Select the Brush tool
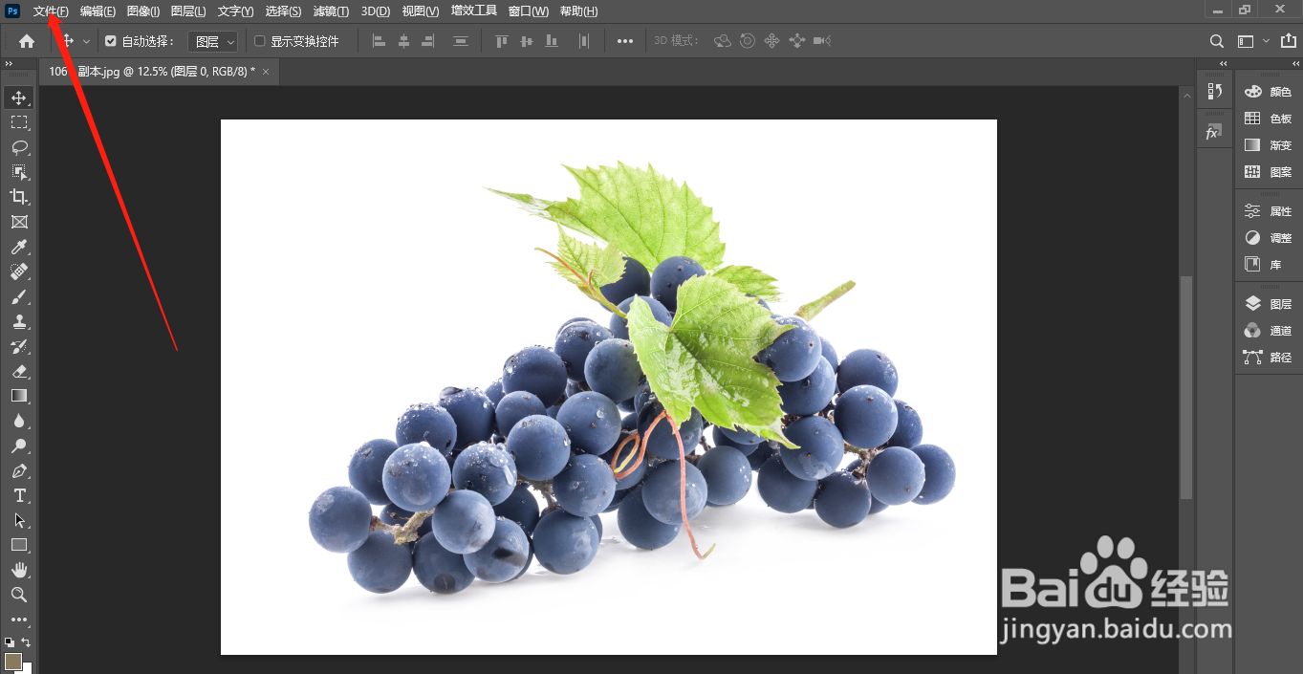 tap(19, 296)
